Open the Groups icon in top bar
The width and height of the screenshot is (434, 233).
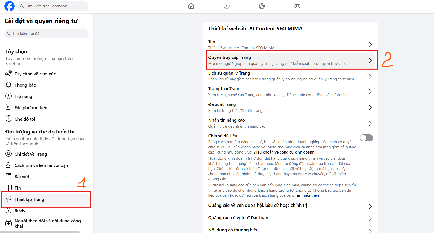coord(262,6)
